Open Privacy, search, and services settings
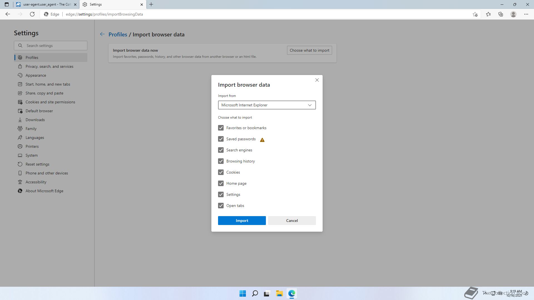Image resolution: width=534 pixels, height=300 pixels. 51,66
